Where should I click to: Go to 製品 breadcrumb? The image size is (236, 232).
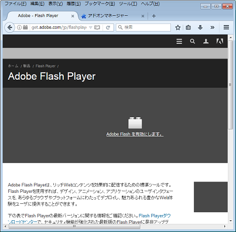pyautogui.click(x=27, y=66)
